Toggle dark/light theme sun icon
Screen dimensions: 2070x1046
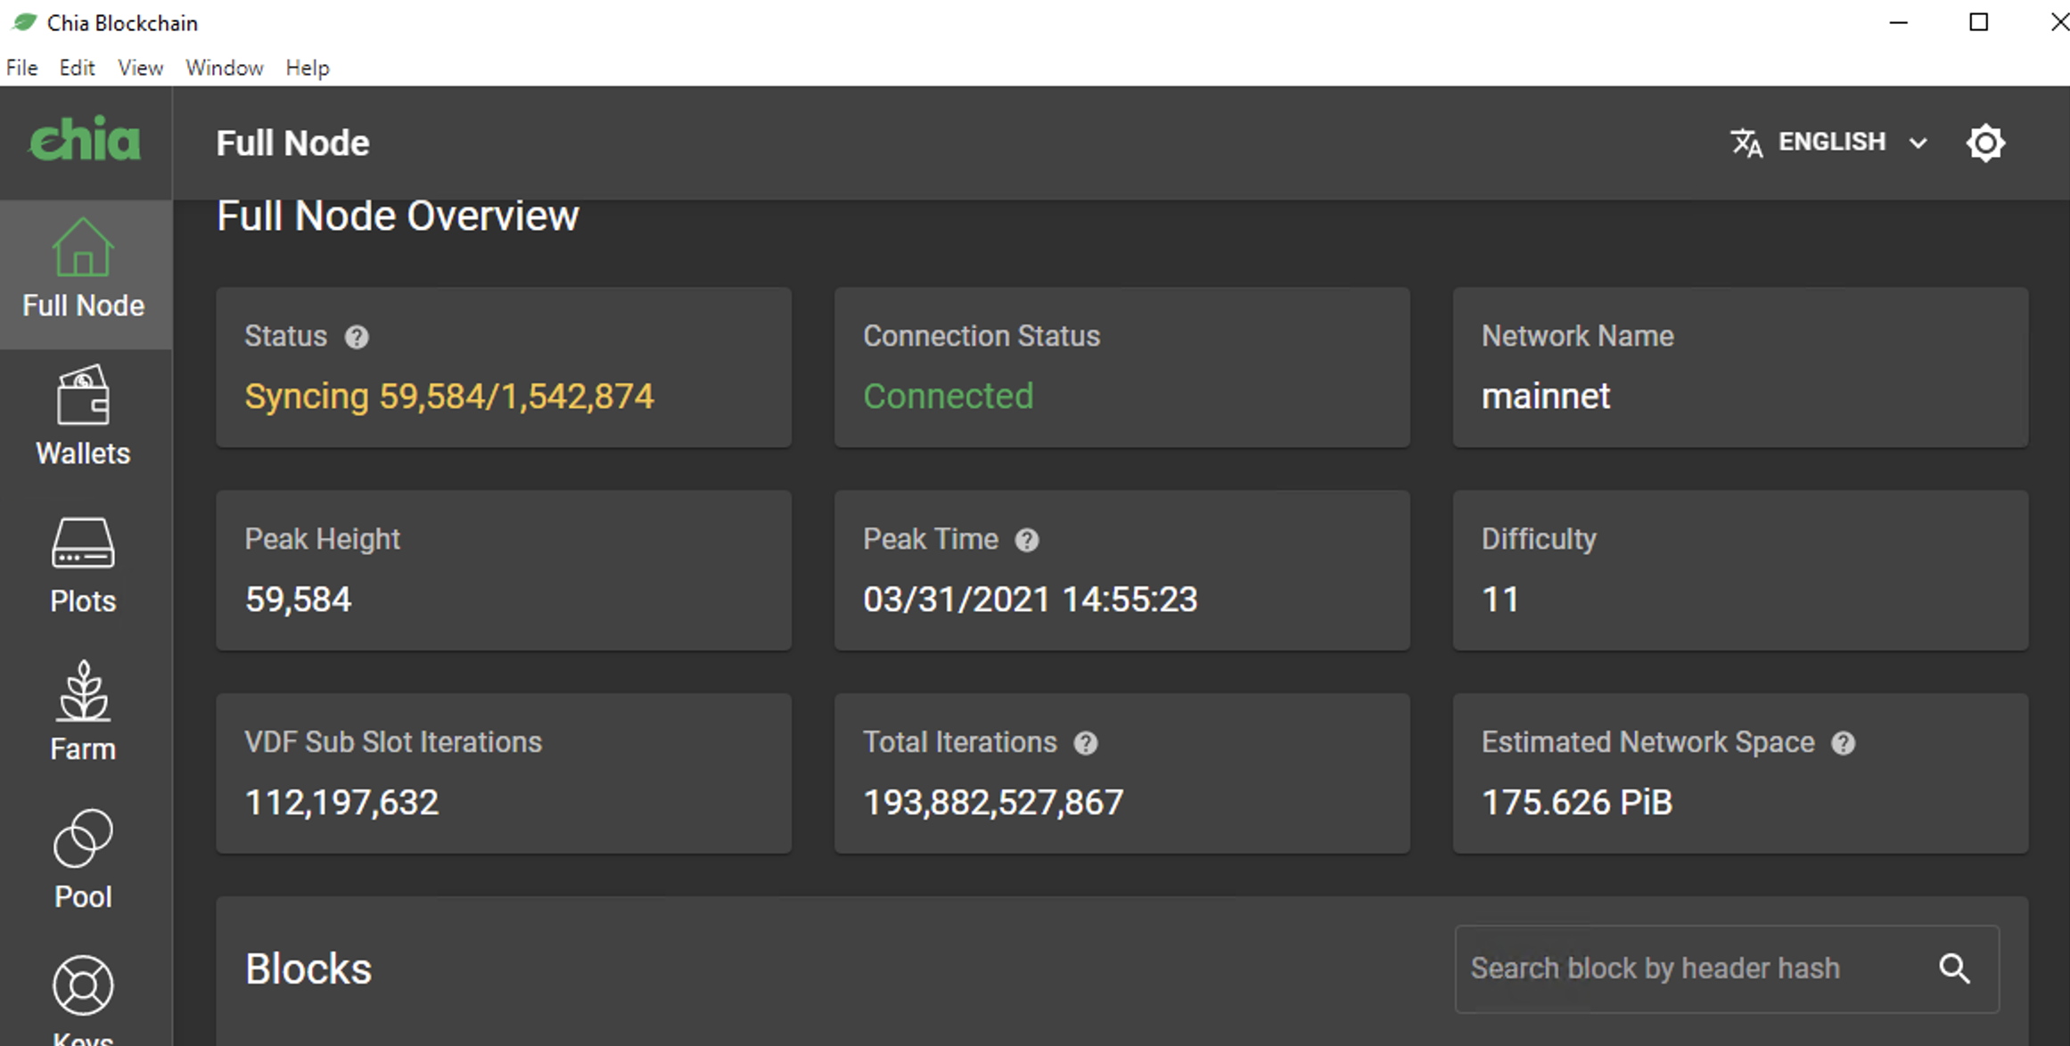pyautogui.click(x=1985, y=143)
